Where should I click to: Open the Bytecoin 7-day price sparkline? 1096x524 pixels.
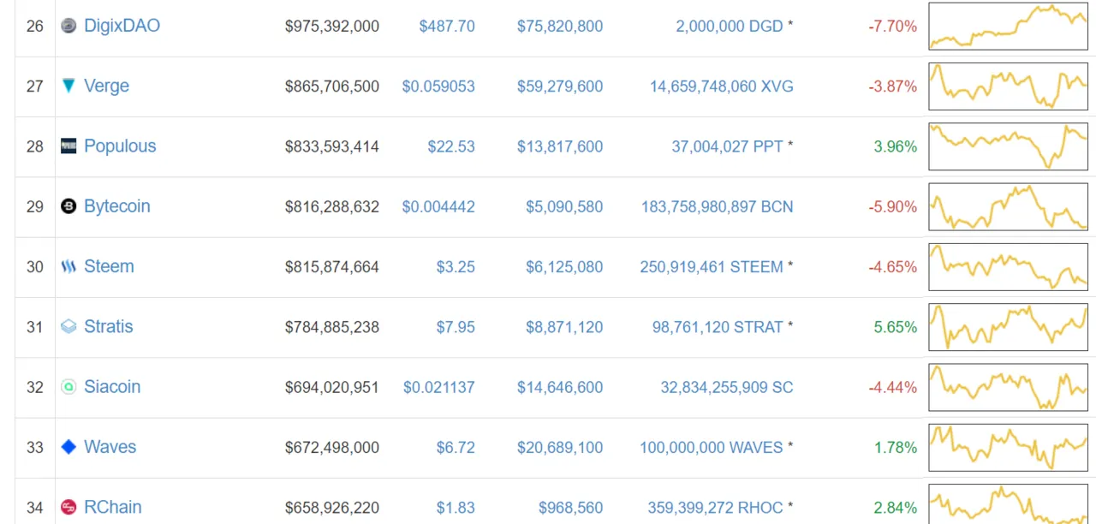tap(1008, 206)
